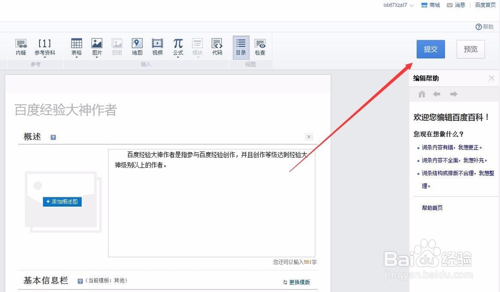Click the 概述 help question-mark icon
Screen dimensions: 500x292
(53, 137)
